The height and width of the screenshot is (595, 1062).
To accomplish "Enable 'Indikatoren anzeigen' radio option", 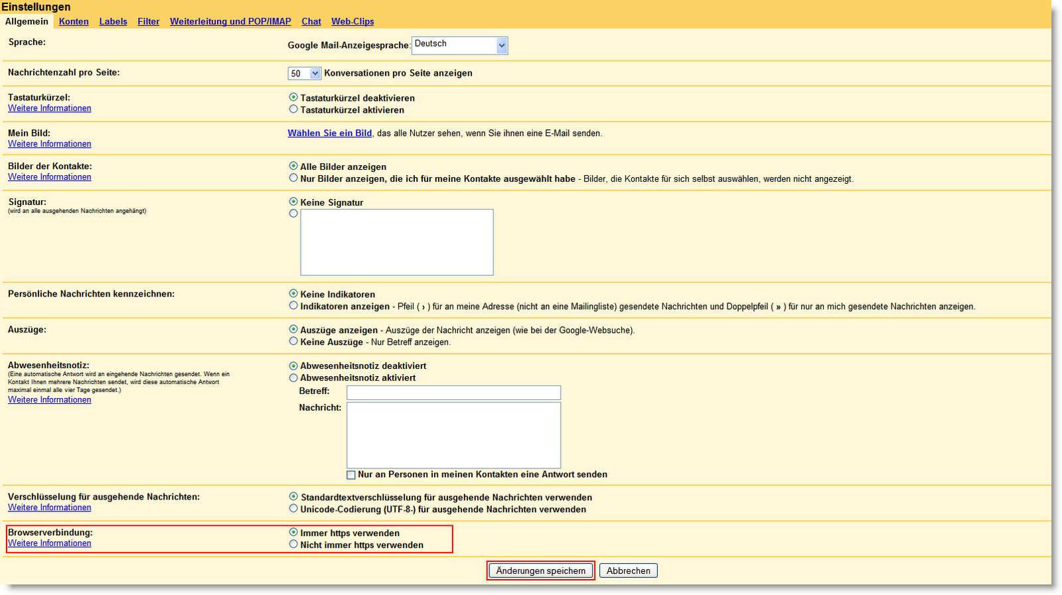I will pyautogui.click(x=293, y=306).
